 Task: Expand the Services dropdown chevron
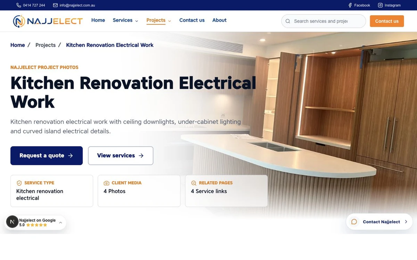tap(137, 21)
